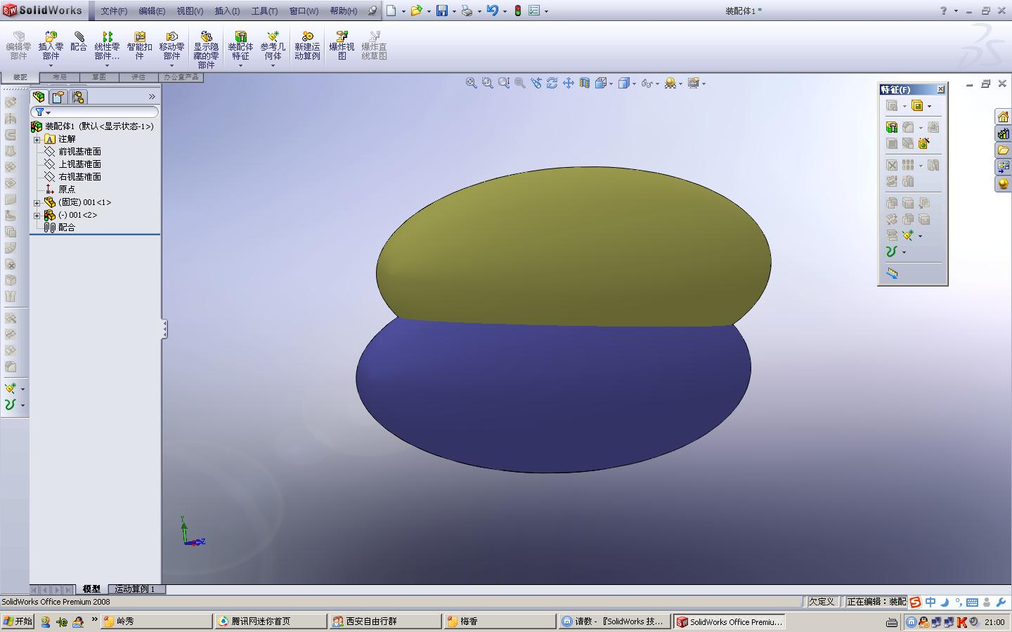Select the Mate (配合) paperclip tool in the ribbon
This screenshot has width=1012, height=632.
coord(79,41)
